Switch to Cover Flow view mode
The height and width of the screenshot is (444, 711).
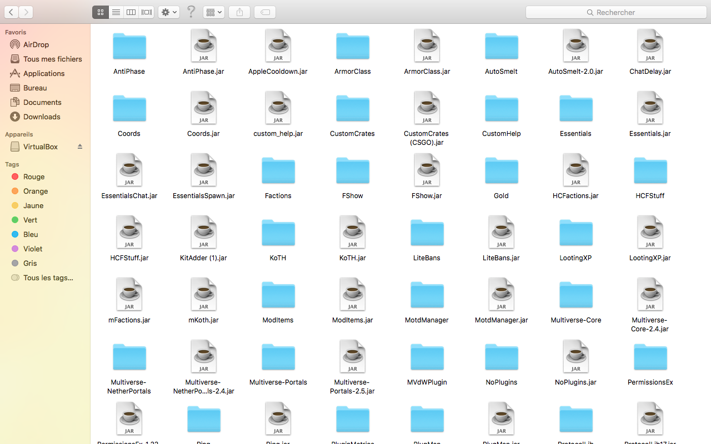(147, 12)
